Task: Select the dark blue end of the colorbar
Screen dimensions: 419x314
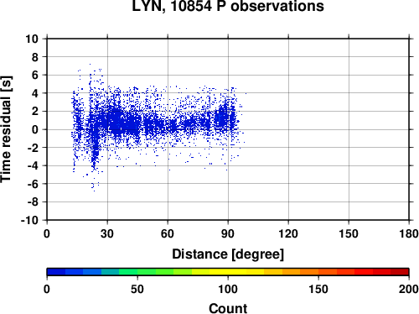Action: (x=56, y=272)
